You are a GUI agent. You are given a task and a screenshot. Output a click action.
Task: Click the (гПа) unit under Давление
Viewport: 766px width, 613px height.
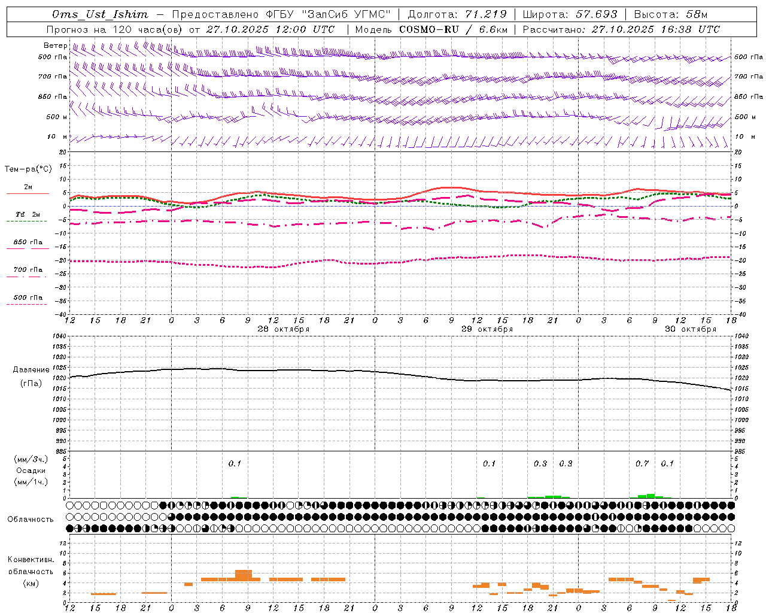click(31, 383)
